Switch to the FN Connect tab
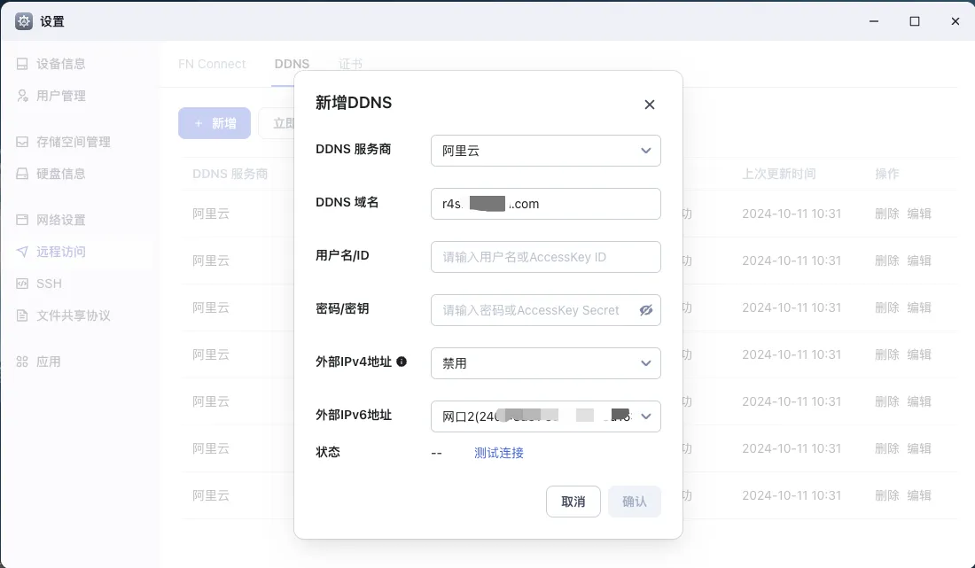Image resolution: width=975 pixels, height=568 pixels. (212, 64)
